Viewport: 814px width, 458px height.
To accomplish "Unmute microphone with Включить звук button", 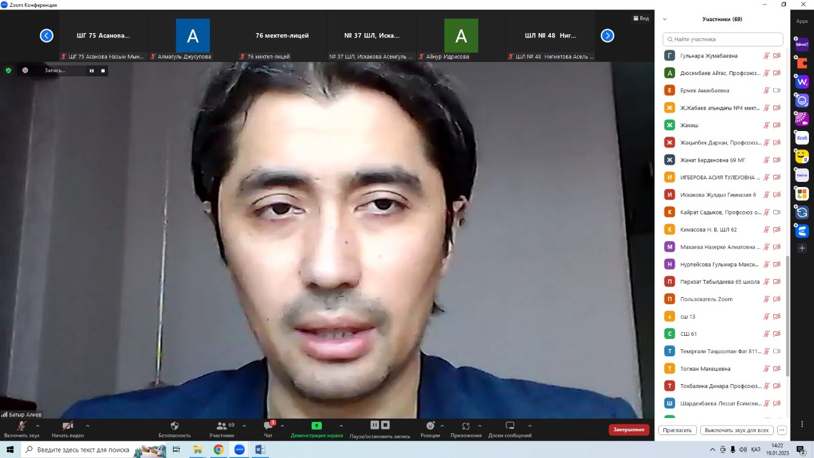I will pos(22,429).
